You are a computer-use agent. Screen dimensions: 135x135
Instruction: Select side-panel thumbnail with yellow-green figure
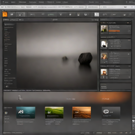pyautogui.click(x=104, y=29)
